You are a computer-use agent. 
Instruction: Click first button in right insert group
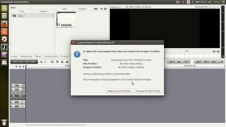(198, 62)
